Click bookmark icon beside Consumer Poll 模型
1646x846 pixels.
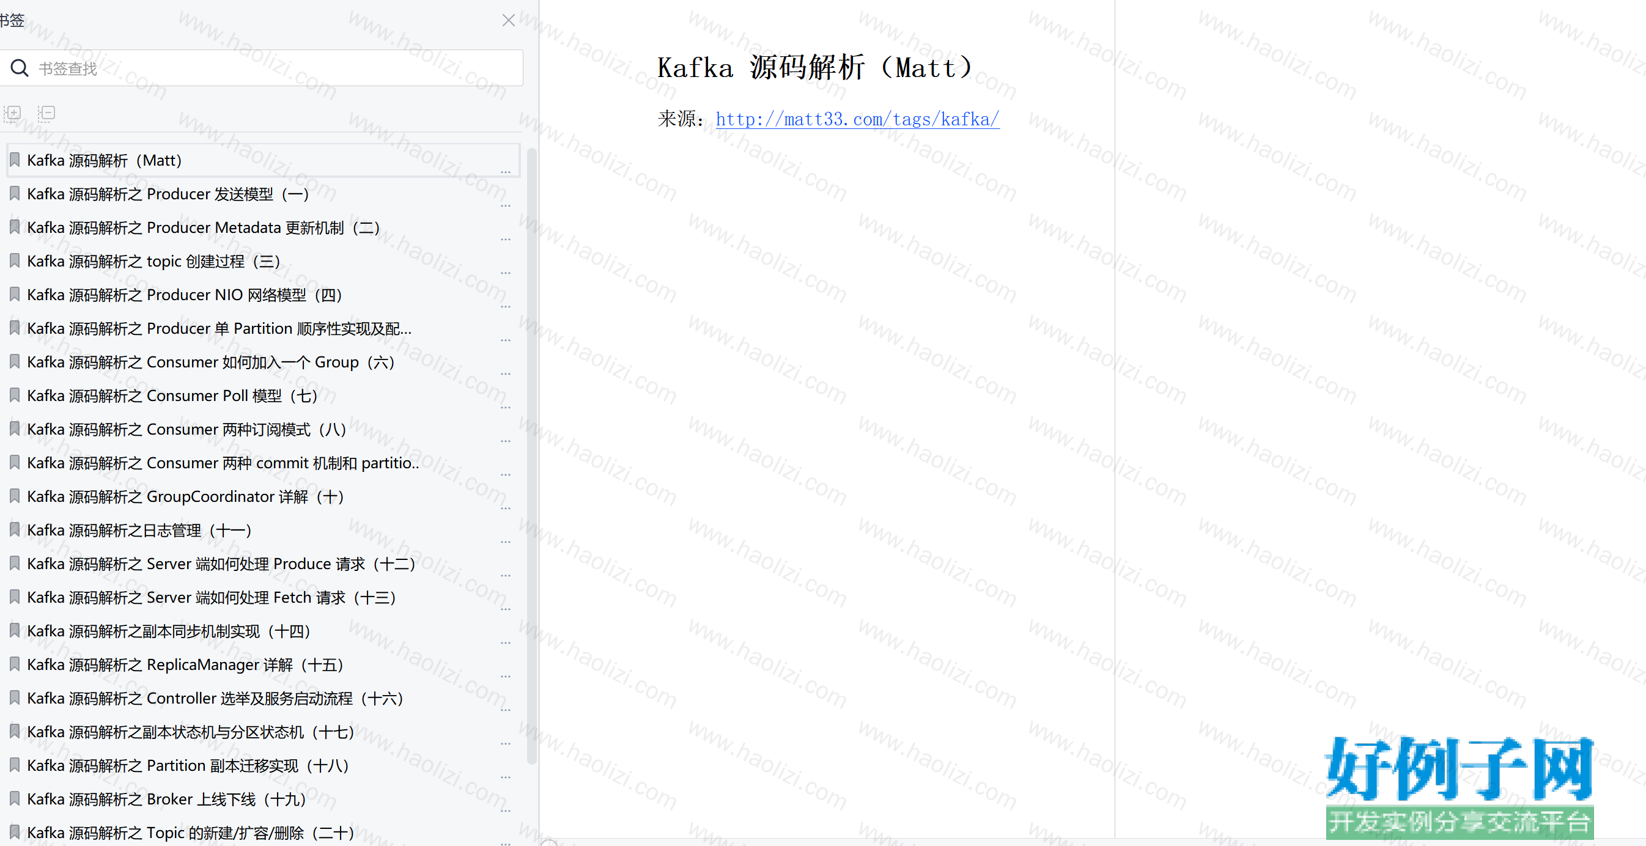pyautogui.click(x=15, y=395)
